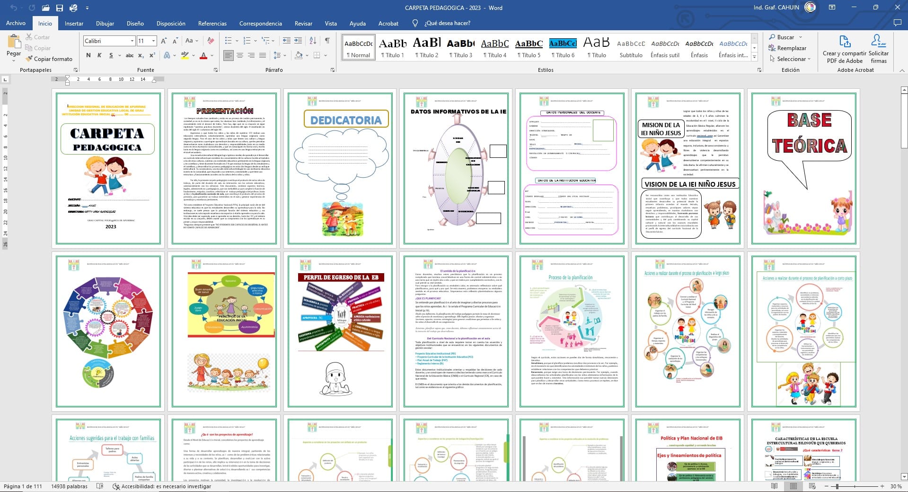Open Ribbon Display Options button
The image size is (908, 492).
tap(831, 8)
